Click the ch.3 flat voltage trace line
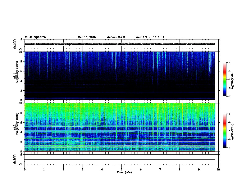Image resolution: width=246 pixels, height=190 pixels. click(120, 160)
